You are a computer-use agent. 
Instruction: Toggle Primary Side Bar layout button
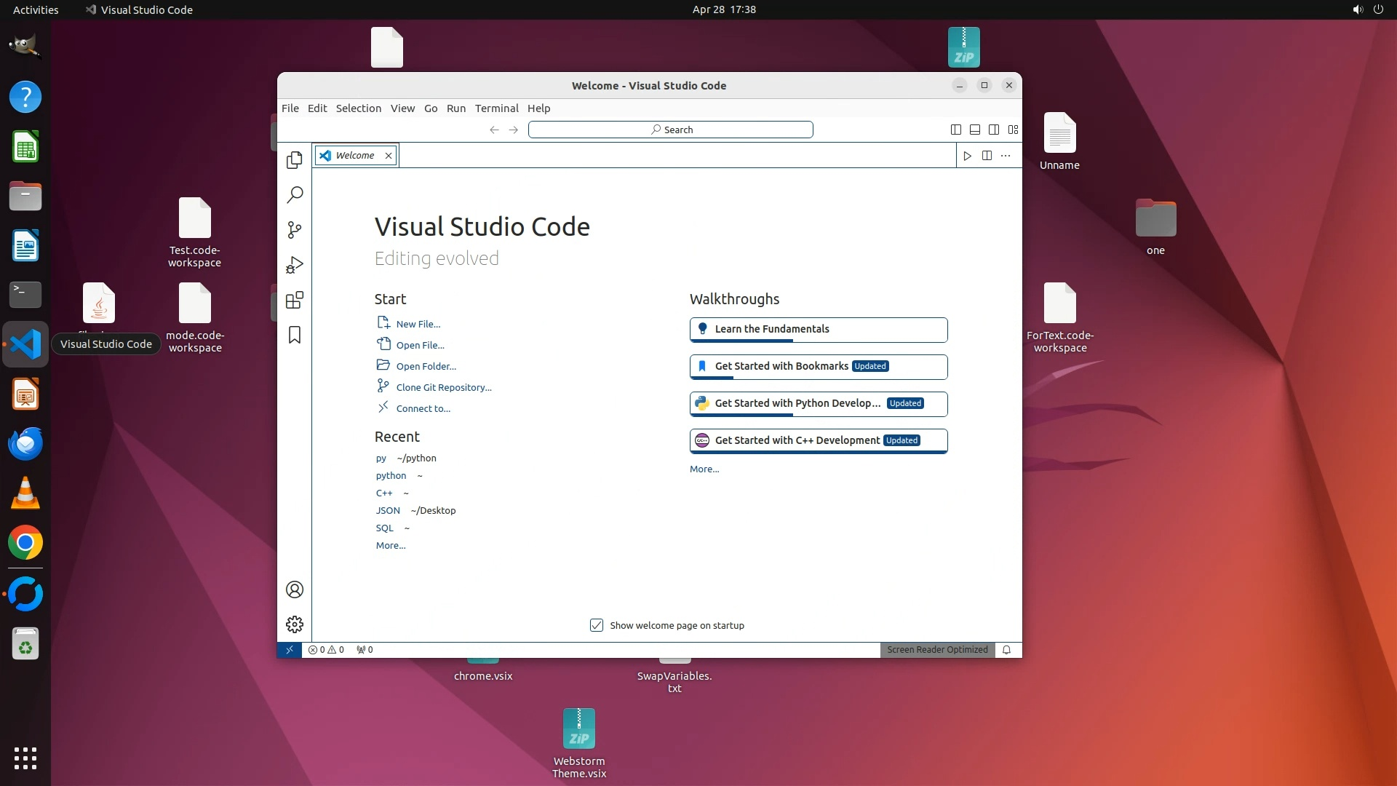pos(956,130)
